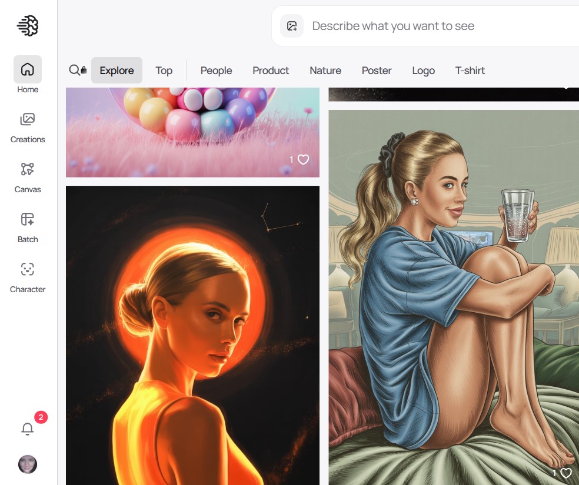Open the user profile avatar
The height and width of the screenshot is (485, 579).
(x=28, y=464)
